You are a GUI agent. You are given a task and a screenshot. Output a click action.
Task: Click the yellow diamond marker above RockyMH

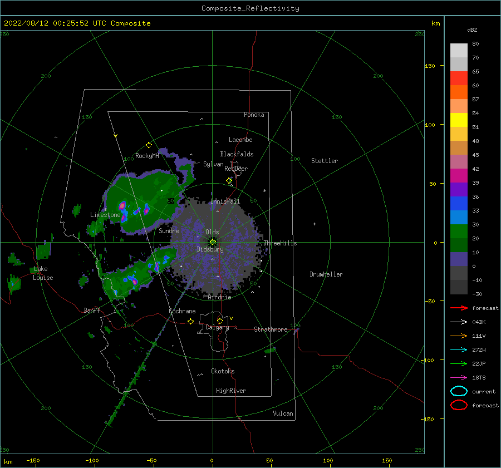[x=149, y=145]
